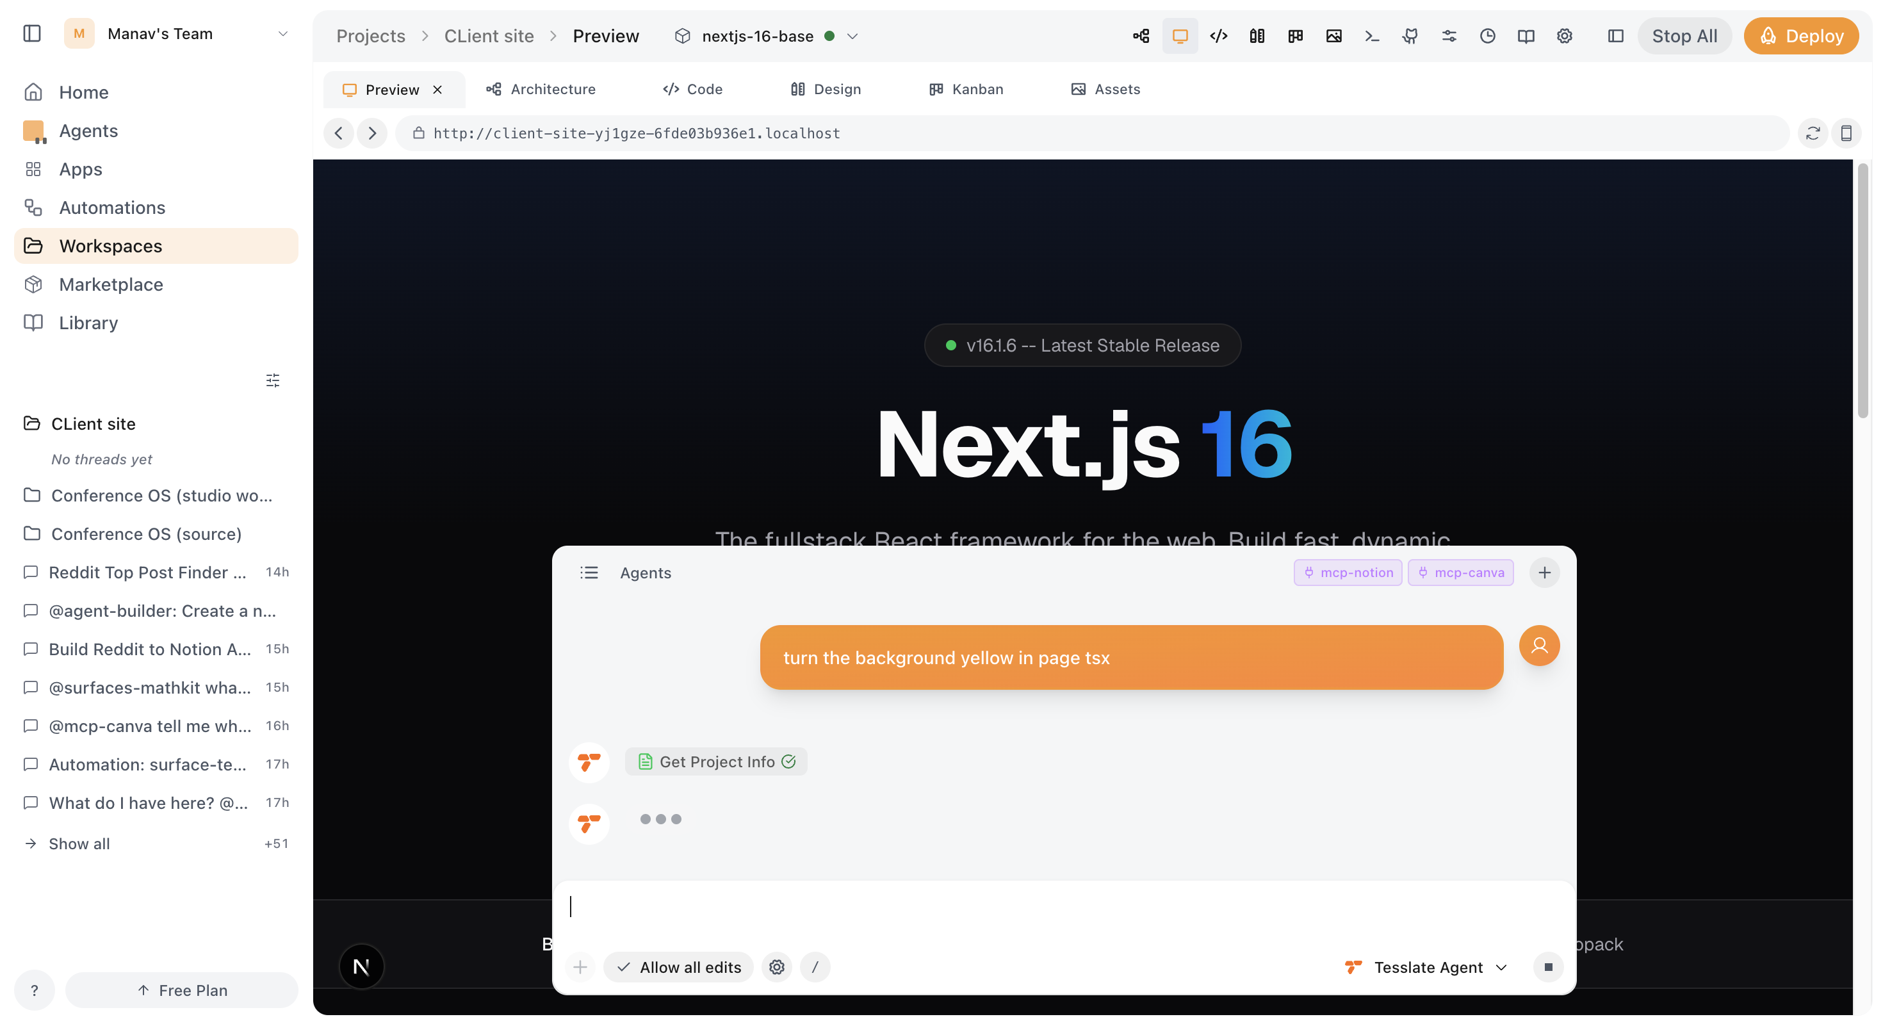Open the Architecture view icon in top toolbar
The height and width of the screenshot is (1026, 1883).
click(x=1141, y=36)
